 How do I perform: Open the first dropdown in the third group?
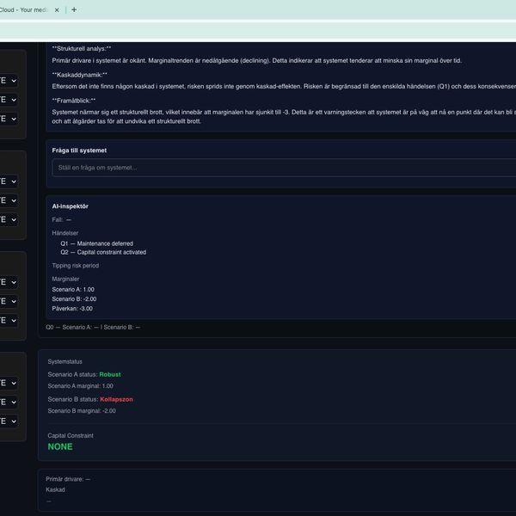tap(8, 282)
